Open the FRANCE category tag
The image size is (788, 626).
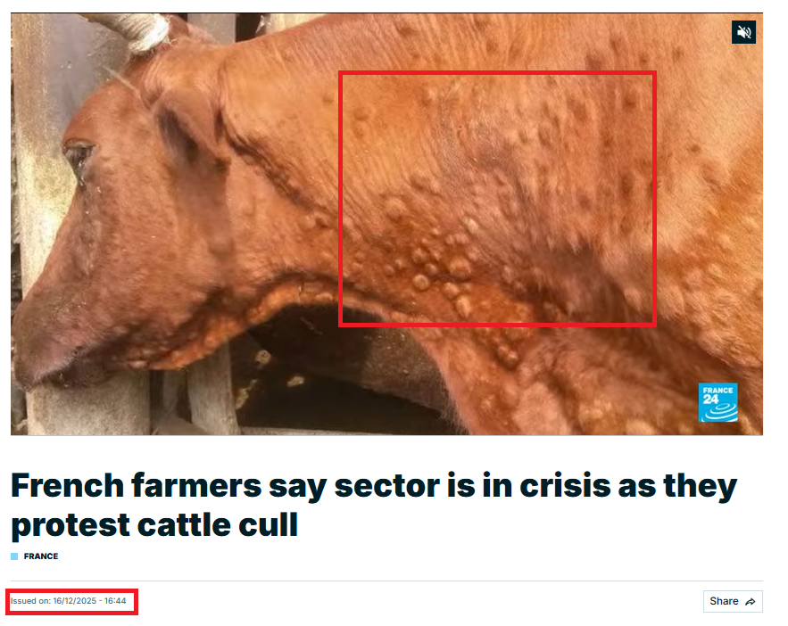click(41, 556)
